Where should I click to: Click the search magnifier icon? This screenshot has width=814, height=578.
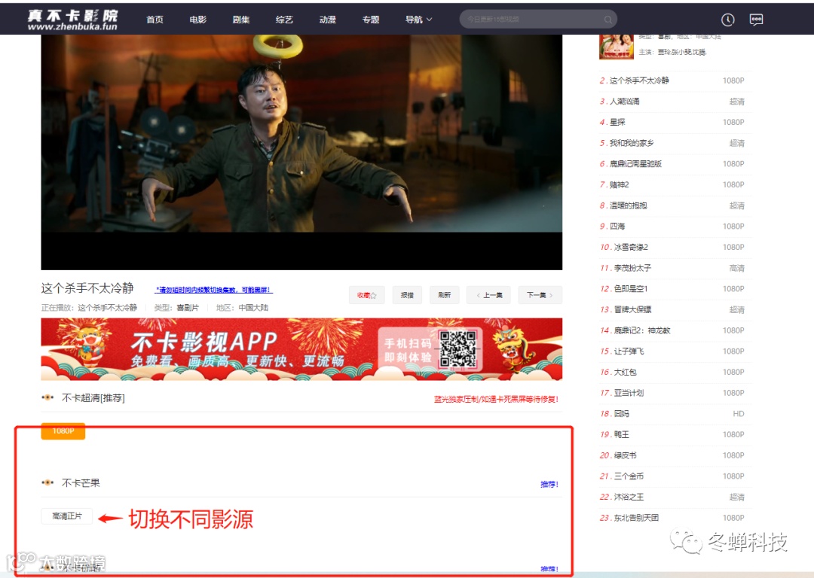click(608, 20)
